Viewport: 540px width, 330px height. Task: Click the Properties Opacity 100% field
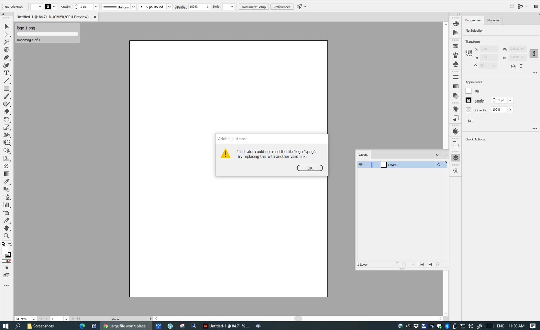coord(499,110)
